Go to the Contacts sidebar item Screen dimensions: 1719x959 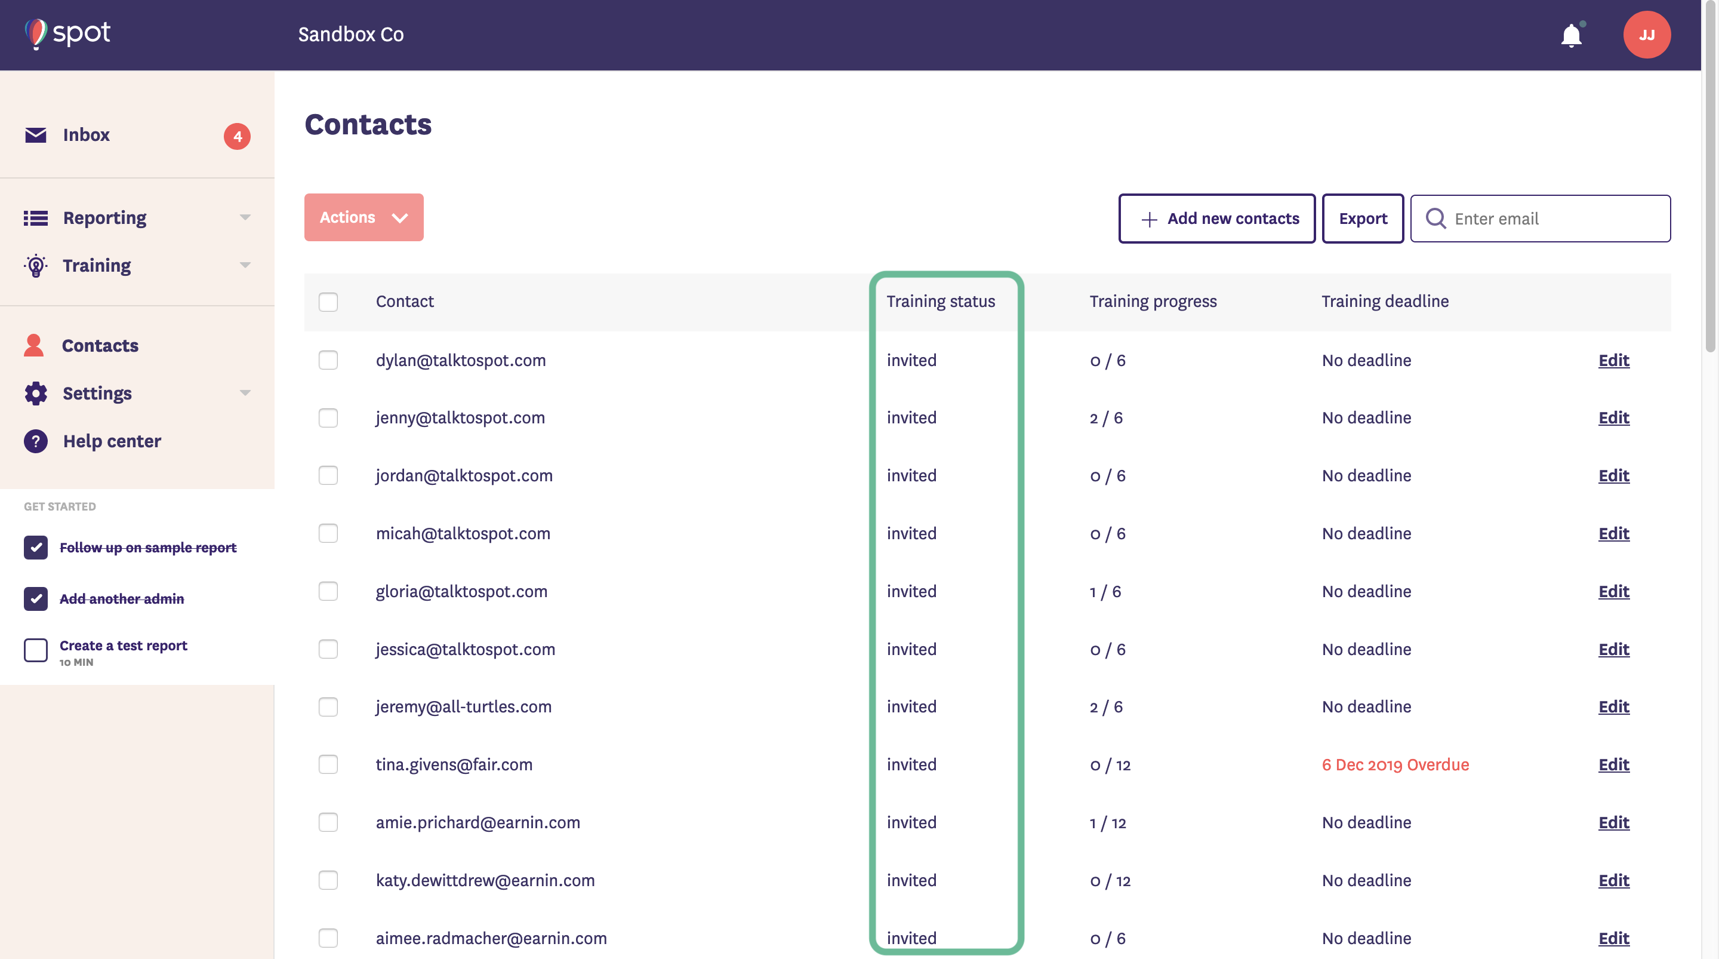[x=100, y=345]
